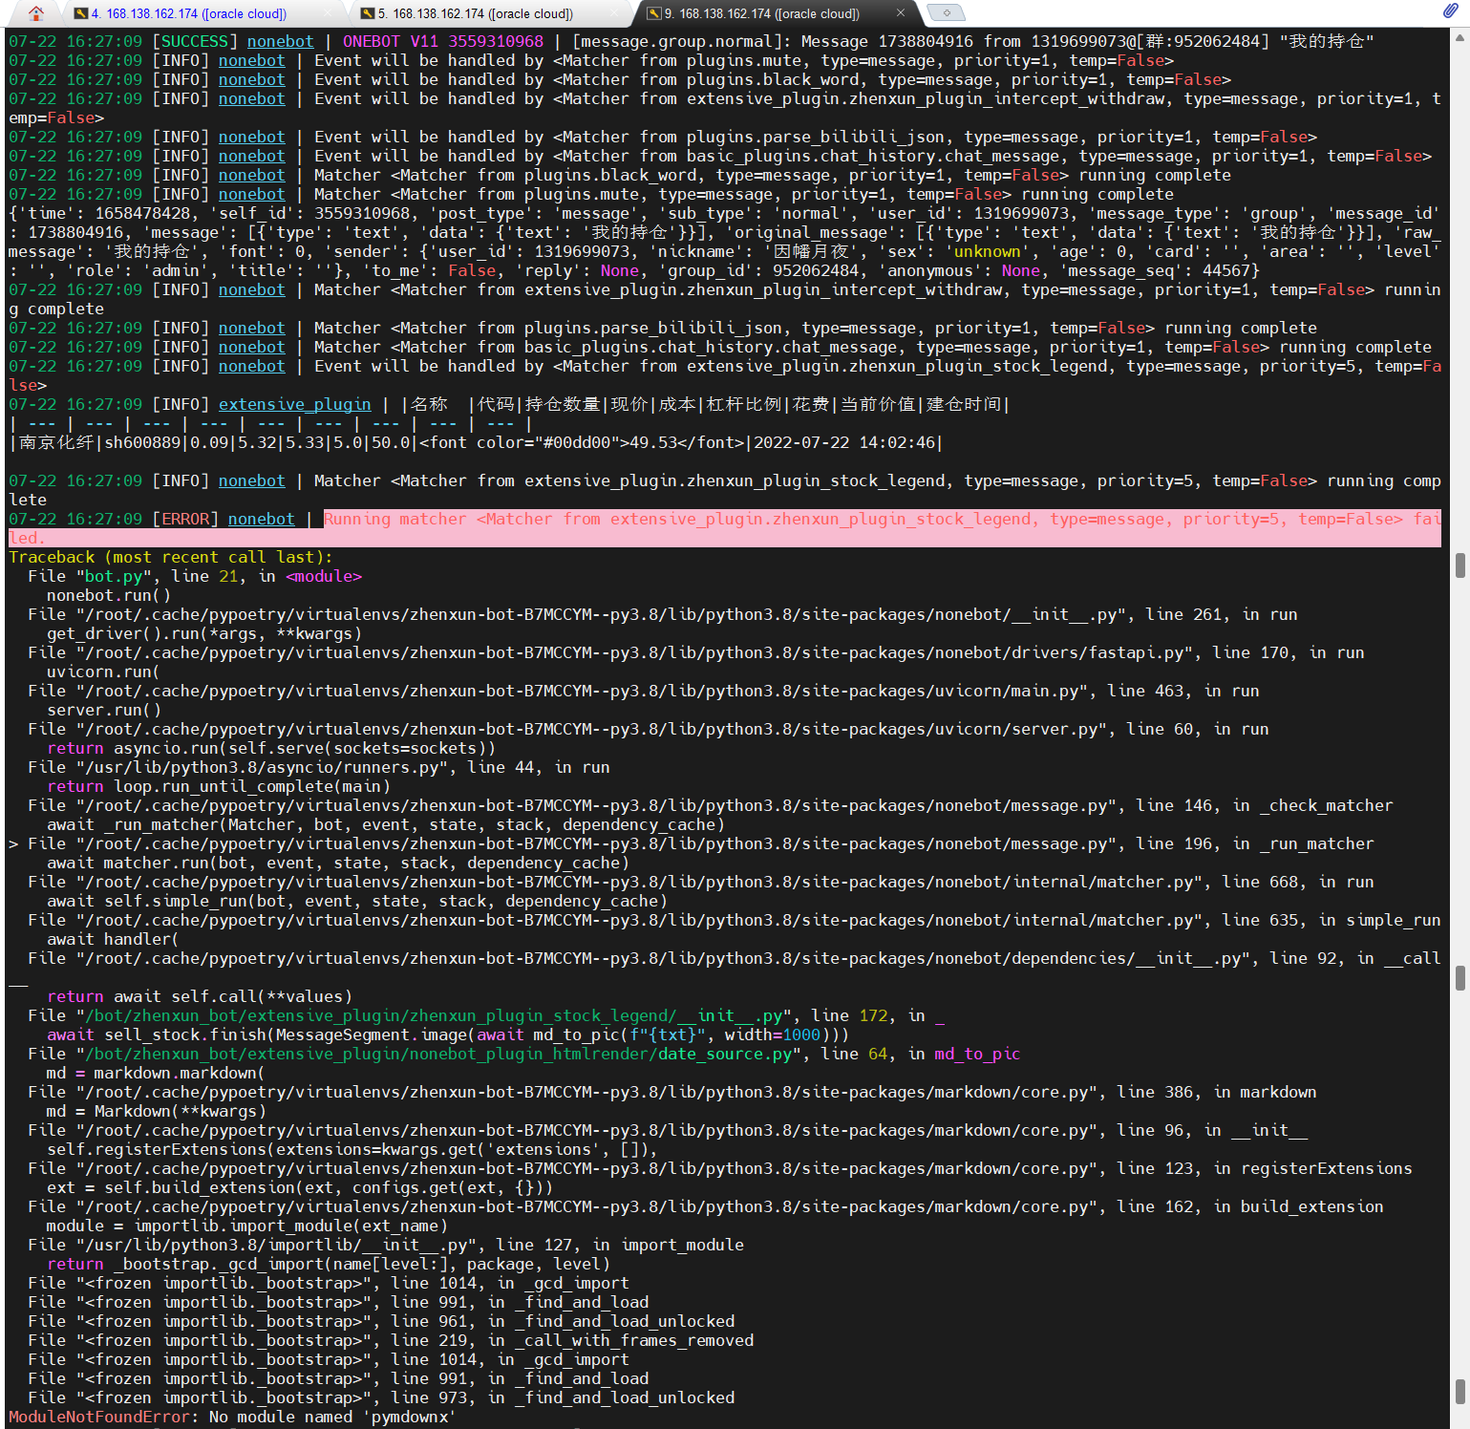
Task: Click the md_to_pic link
Action: pos(977,1054)
